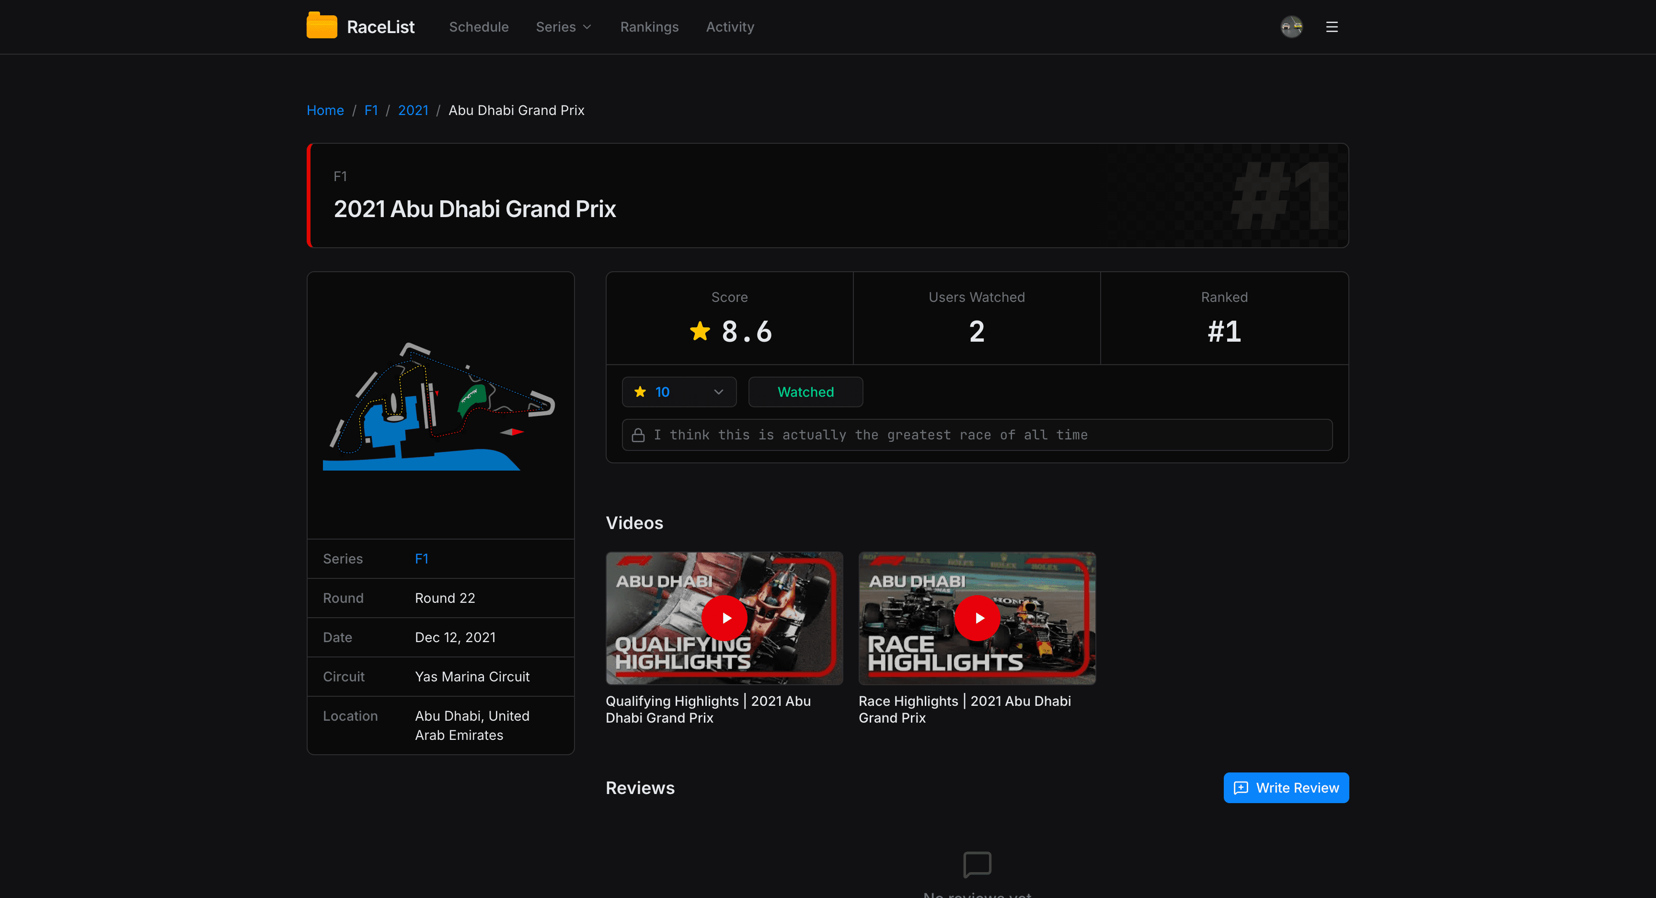Screen dimensions: 1656x898
Task: Toggle the star rating of 10
Action: point(662,391)
